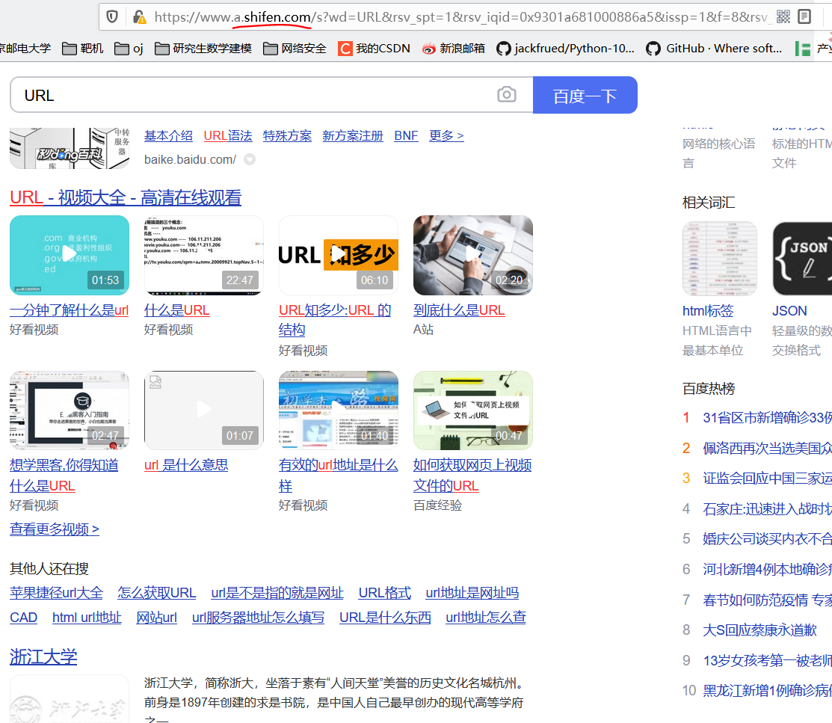Open the BNF link
The width and height of the screenshot is (832, 723).
406,136
